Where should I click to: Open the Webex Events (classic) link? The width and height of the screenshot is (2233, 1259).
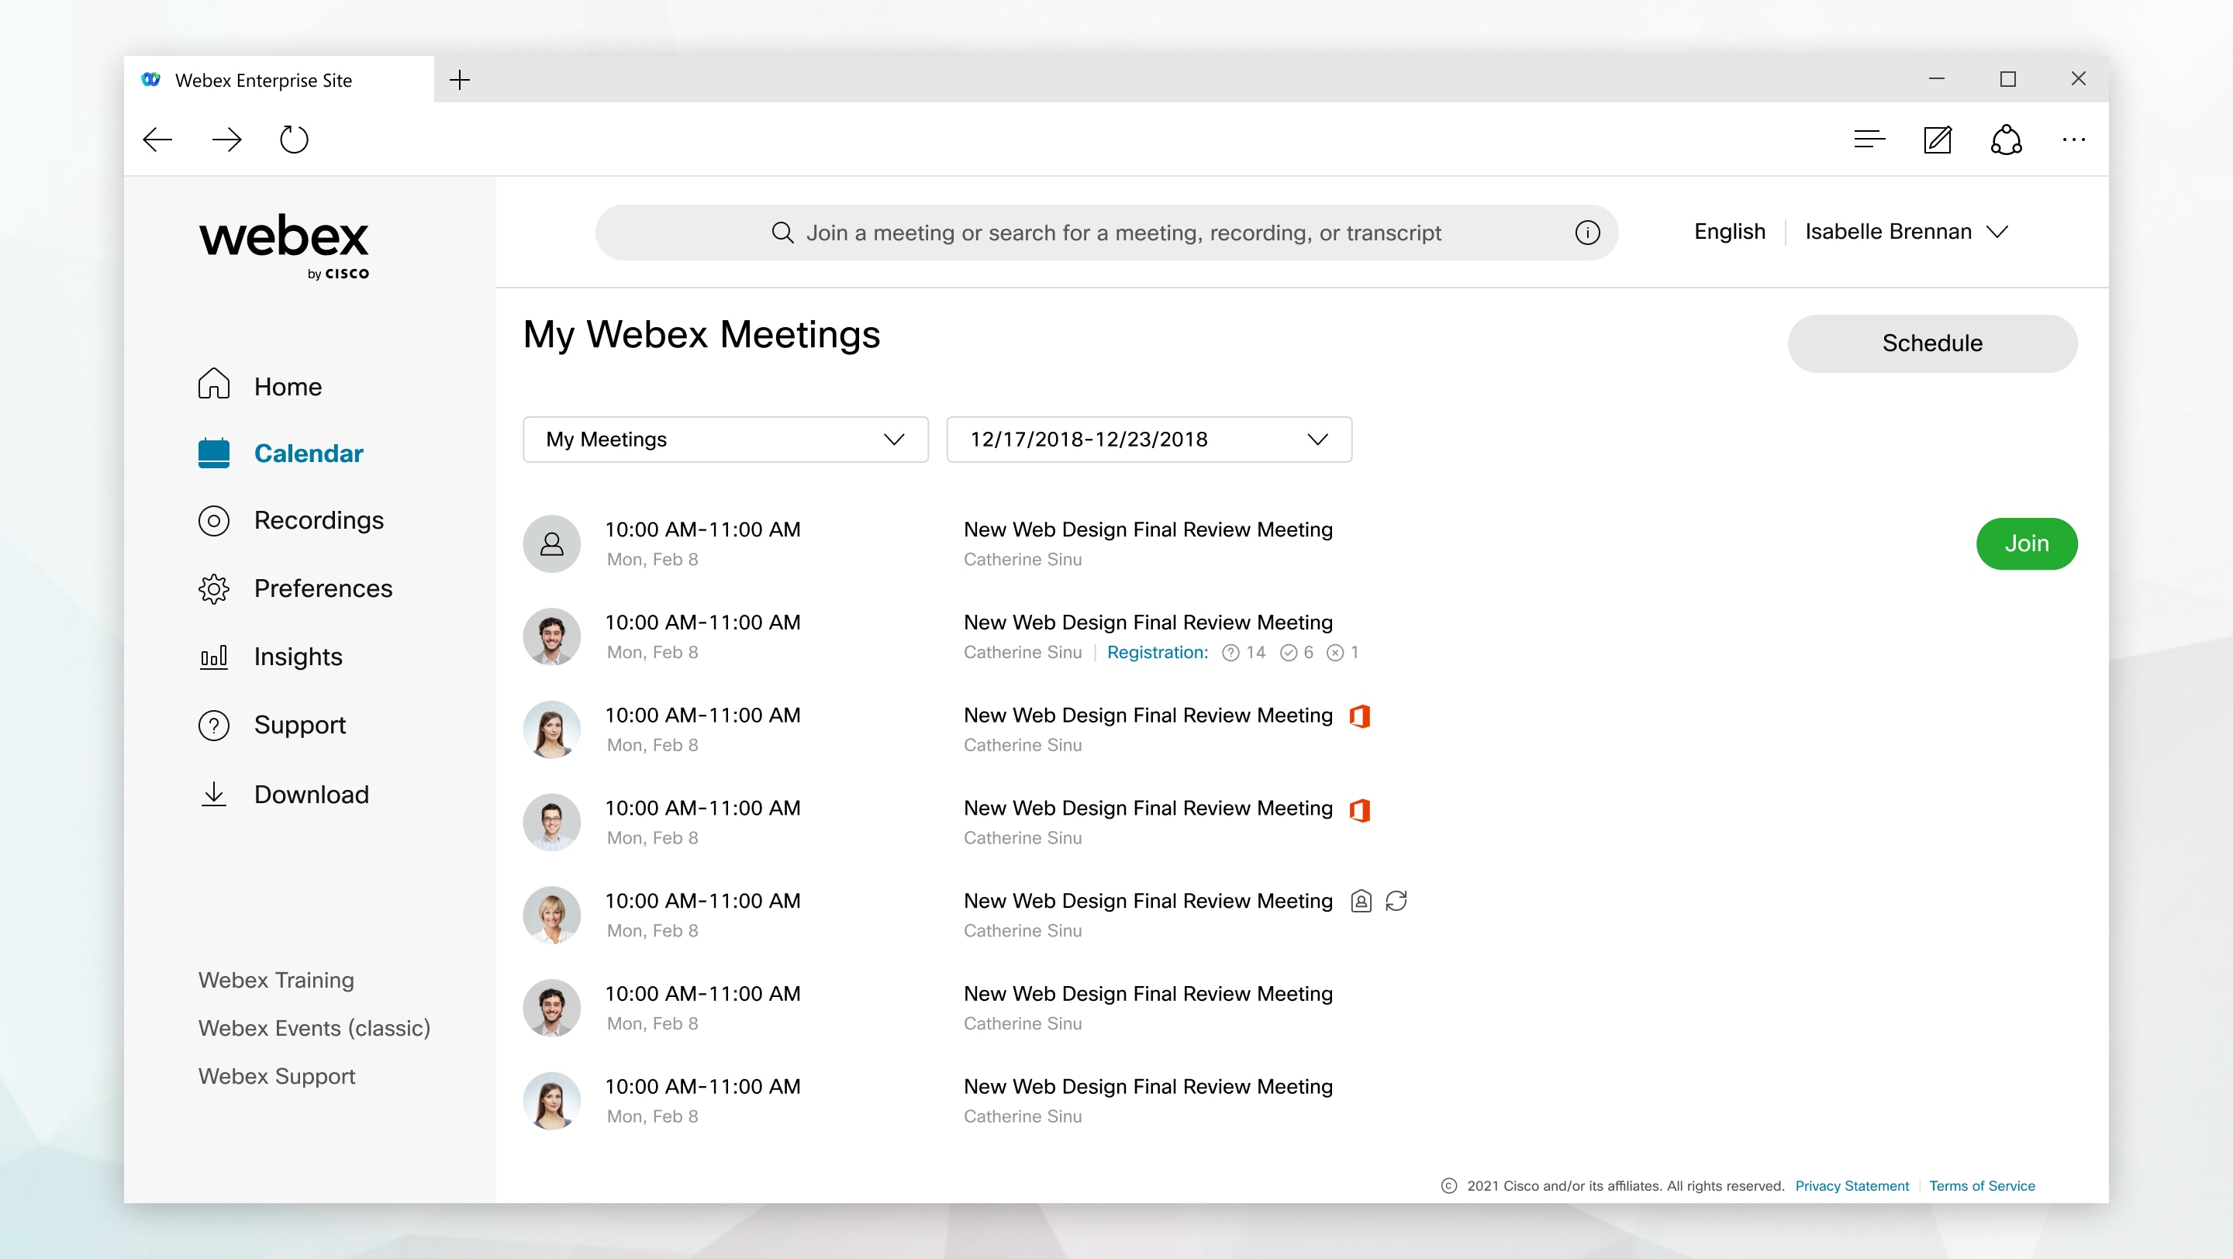pyautogui.click(x=314, y=1028)
